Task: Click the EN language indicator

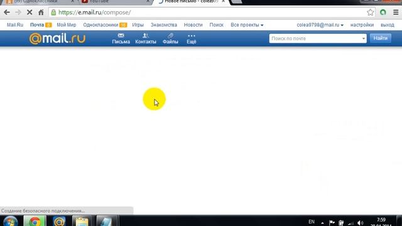Action: tap(312, 222)
